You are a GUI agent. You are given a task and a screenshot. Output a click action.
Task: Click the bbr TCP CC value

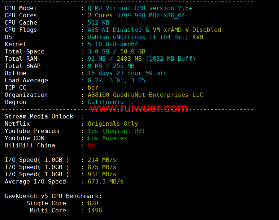click(x=93, y=88)
